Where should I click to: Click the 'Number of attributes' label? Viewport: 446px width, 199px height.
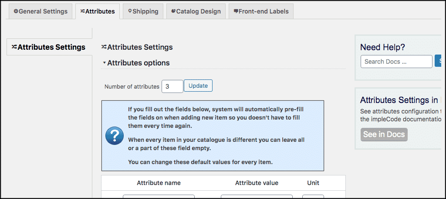(x=132, y=87)
